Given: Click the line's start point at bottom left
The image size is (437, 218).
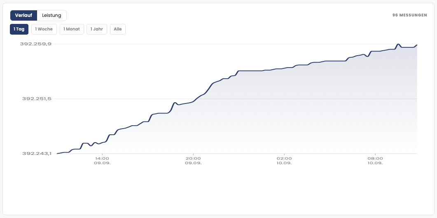Looking at the screenshot, I should (x=57, y=154).
